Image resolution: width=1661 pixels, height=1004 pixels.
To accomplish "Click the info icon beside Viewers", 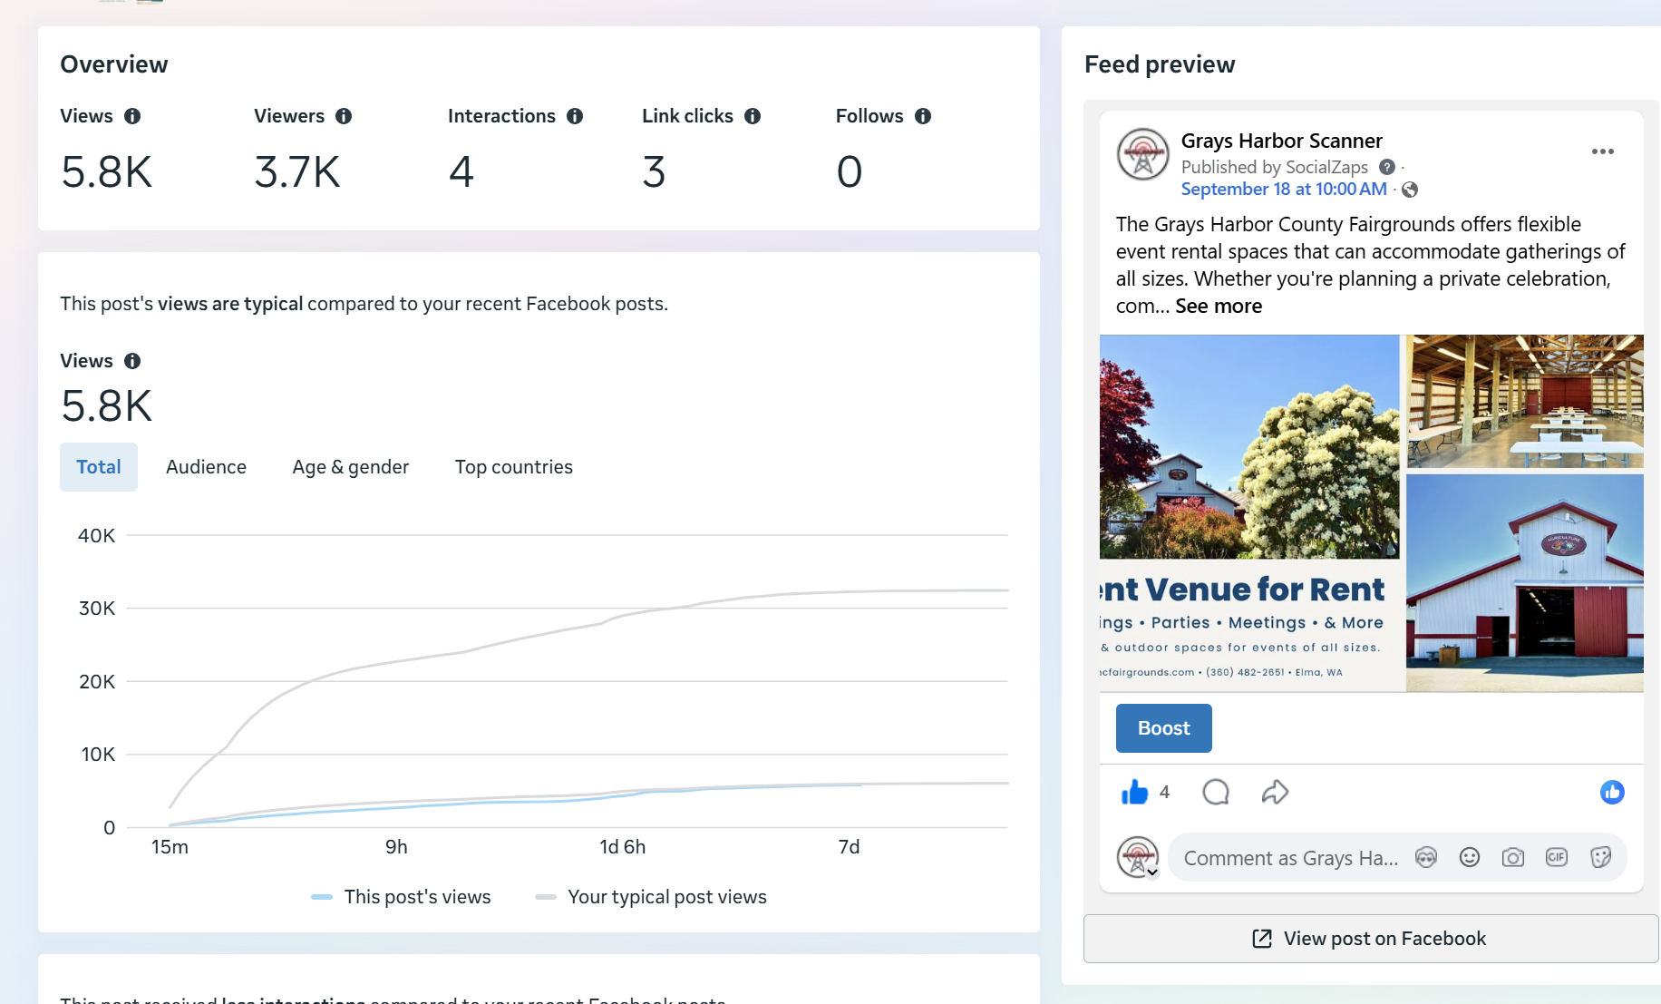I will tap(344, 116).
